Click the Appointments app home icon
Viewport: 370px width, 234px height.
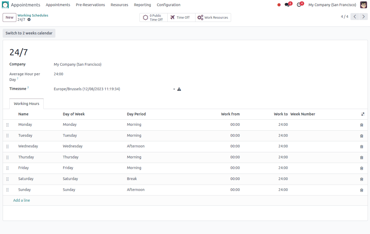5,5
